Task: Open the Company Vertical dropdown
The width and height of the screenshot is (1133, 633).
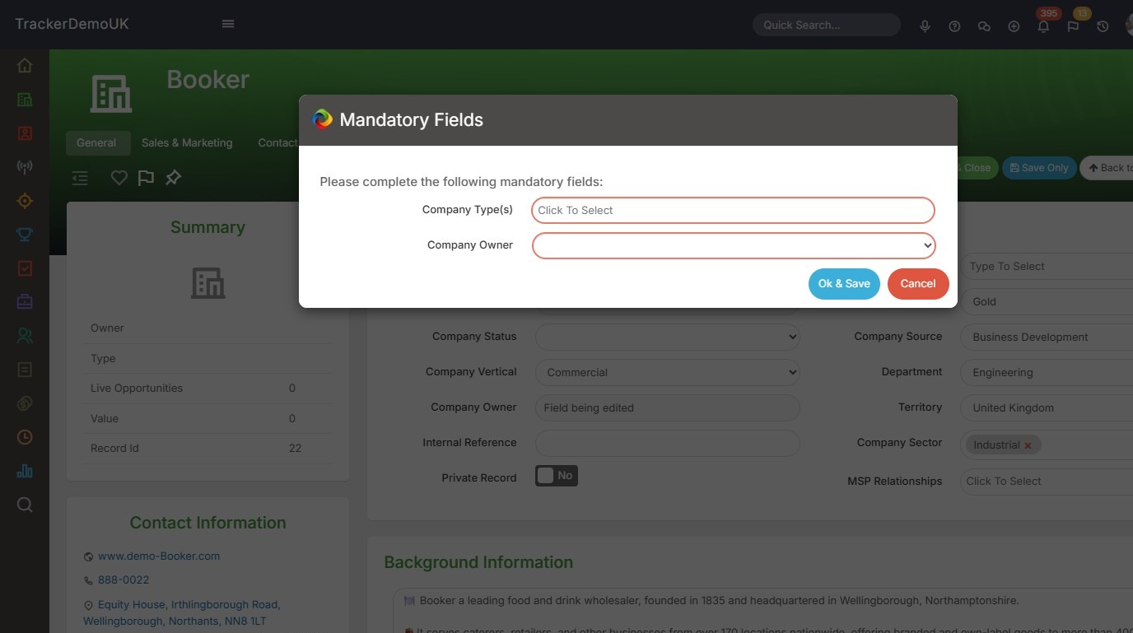Action: point(668,372)
